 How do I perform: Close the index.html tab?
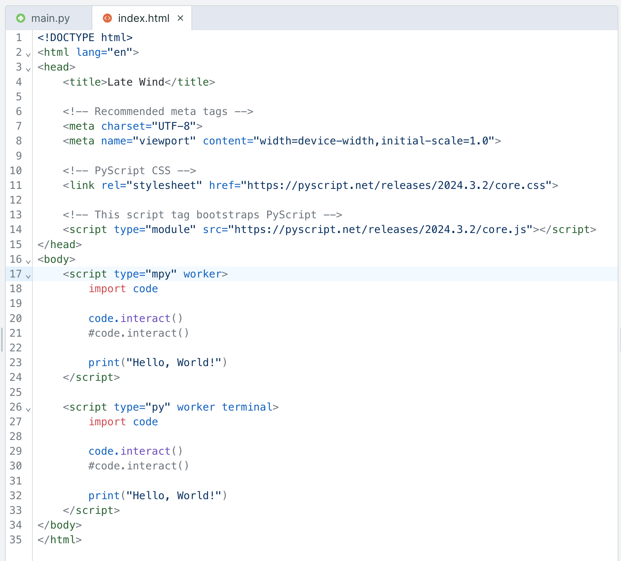point(180,18)
